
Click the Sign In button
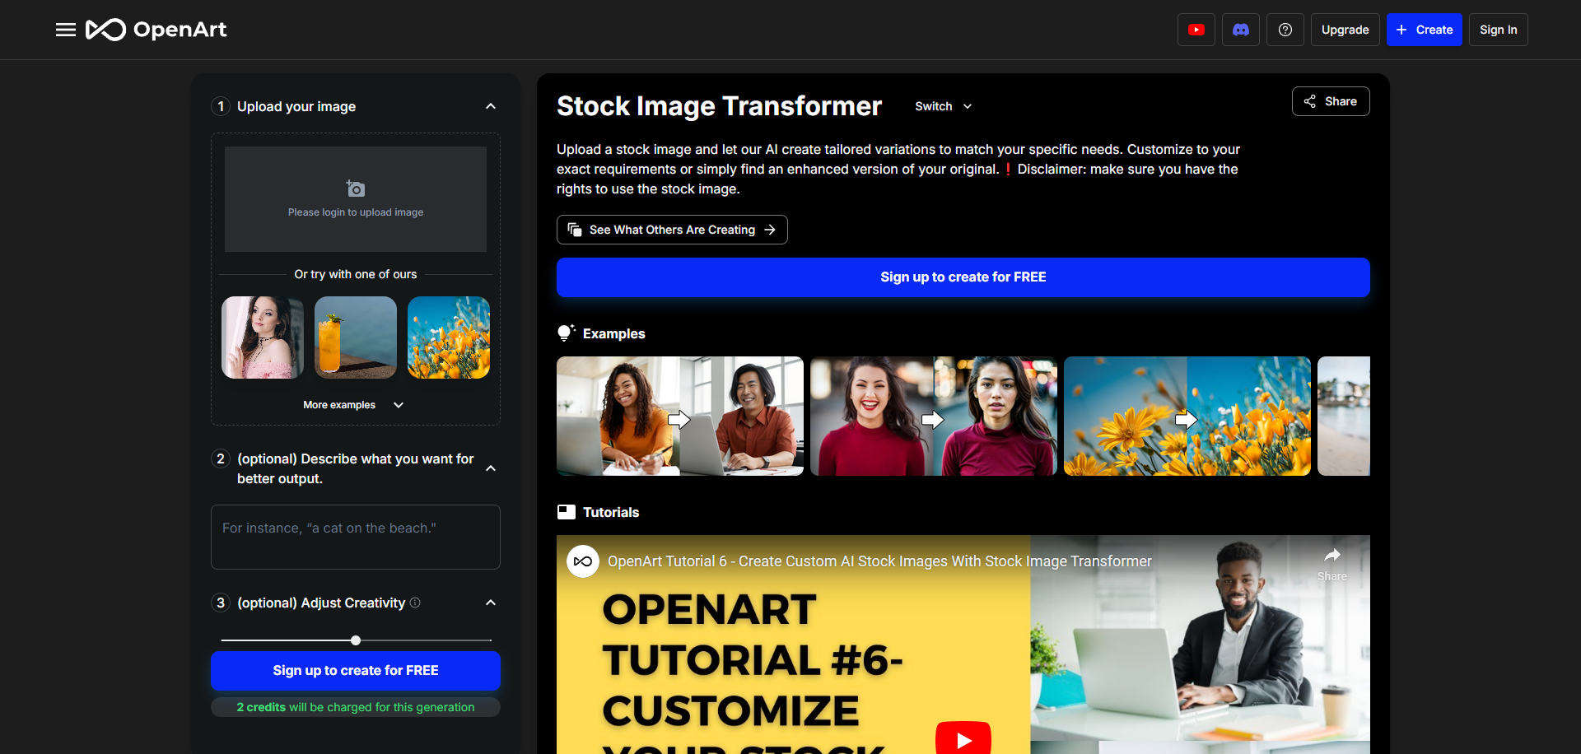click(1499, 30)
